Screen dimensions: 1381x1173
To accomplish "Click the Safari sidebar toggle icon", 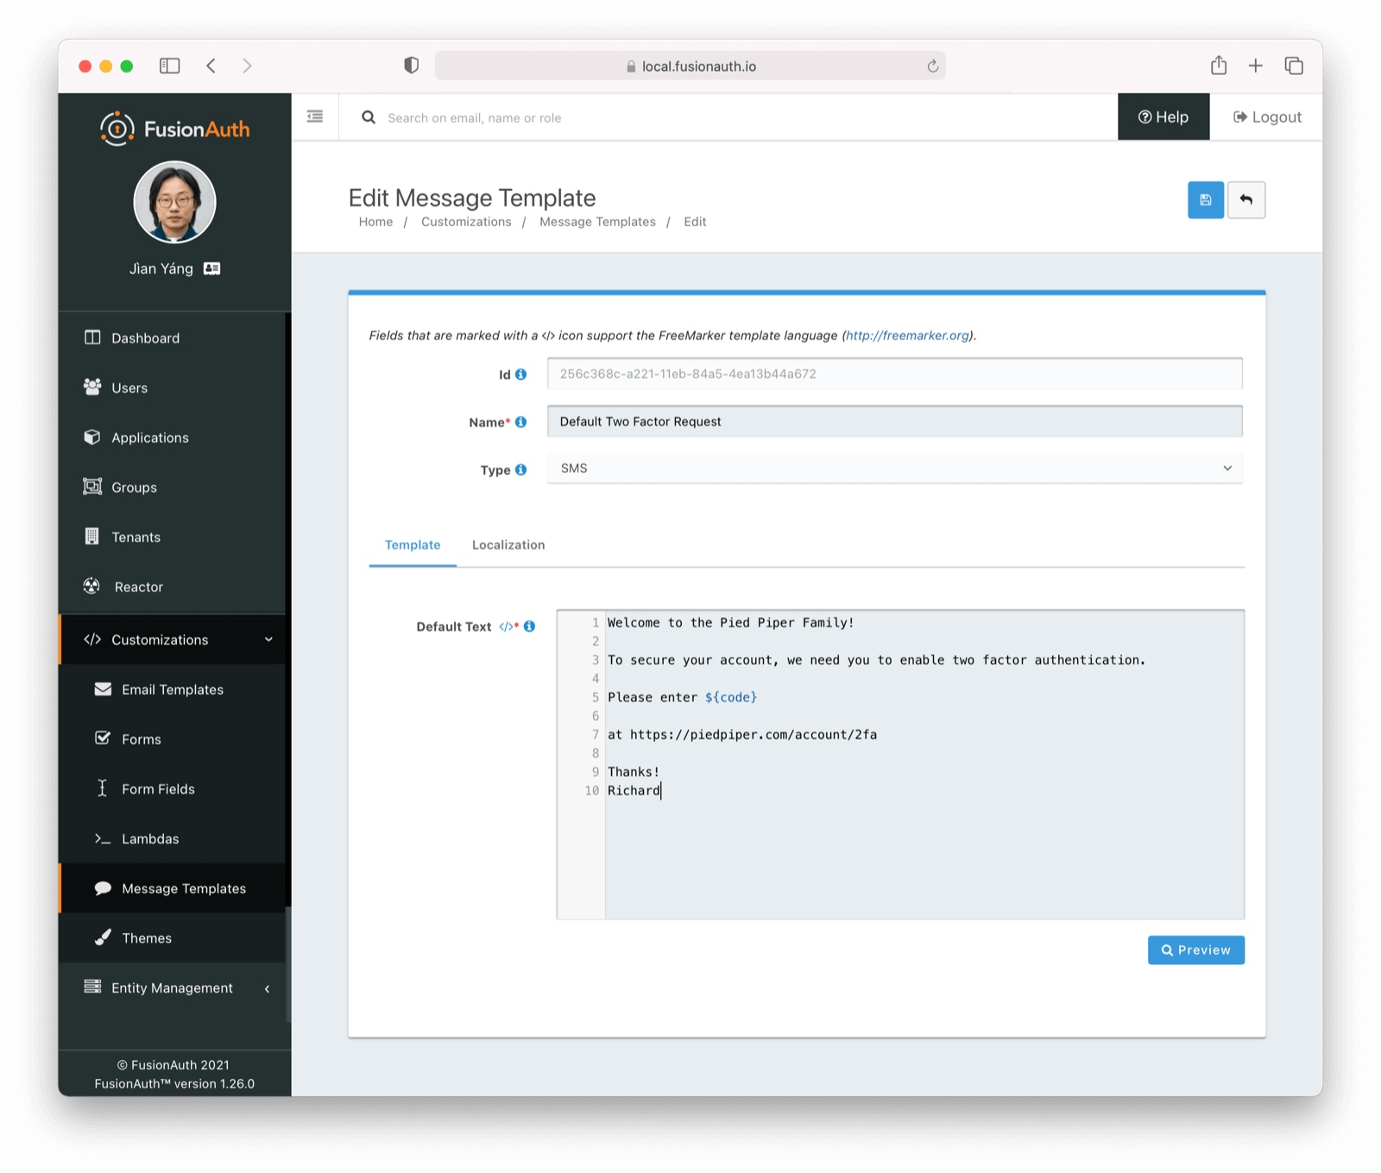I will tap(170, 66).
